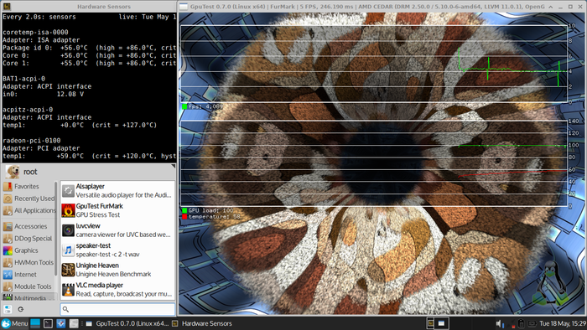Viewport: 587px width, 330px height.
Task: Start Unigine Heaven benchmark icon
Action: click(68, 270)
